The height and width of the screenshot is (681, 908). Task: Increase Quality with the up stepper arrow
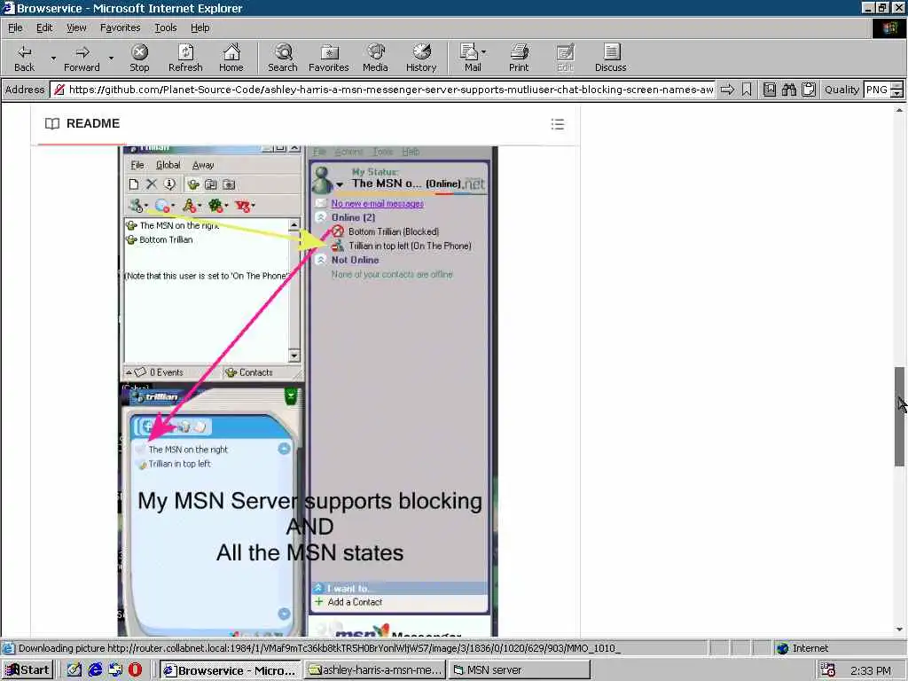coord(897,86)
